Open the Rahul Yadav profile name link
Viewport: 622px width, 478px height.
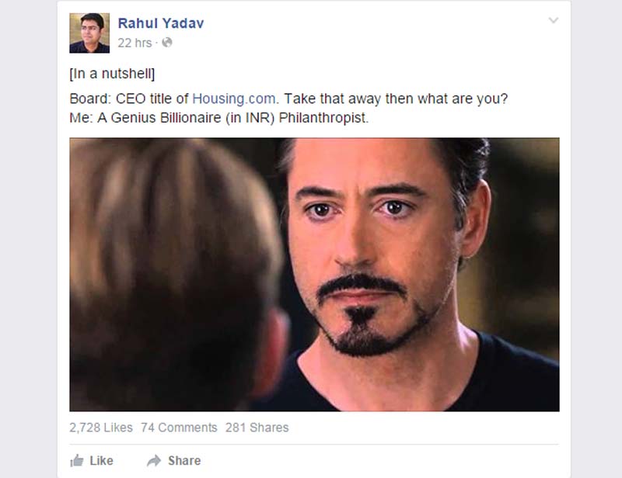[x=161, y=23]
